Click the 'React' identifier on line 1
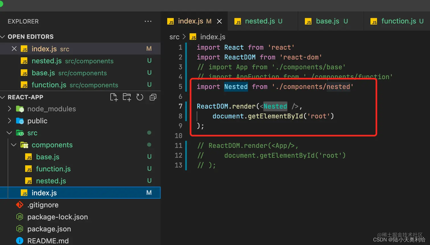 tap(234, 47)
